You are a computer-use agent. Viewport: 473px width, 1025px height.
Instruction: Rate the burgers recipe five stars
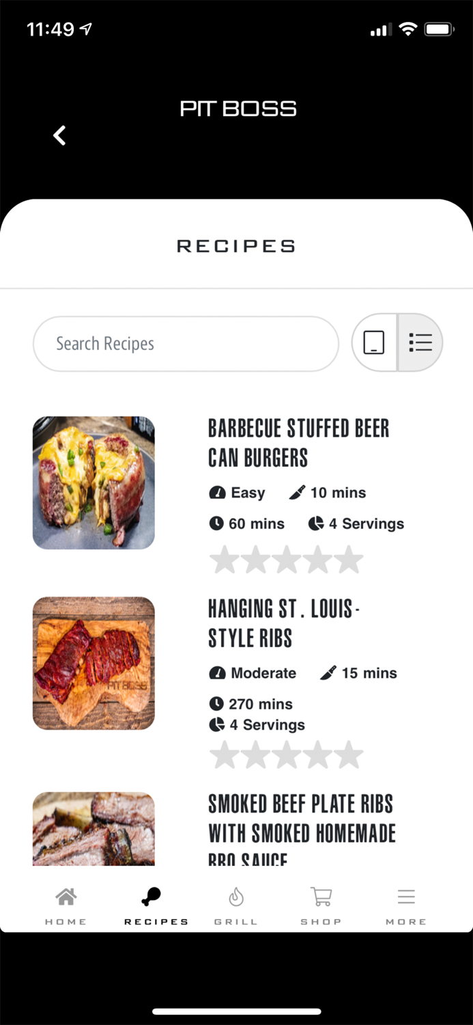pos(347,560)
